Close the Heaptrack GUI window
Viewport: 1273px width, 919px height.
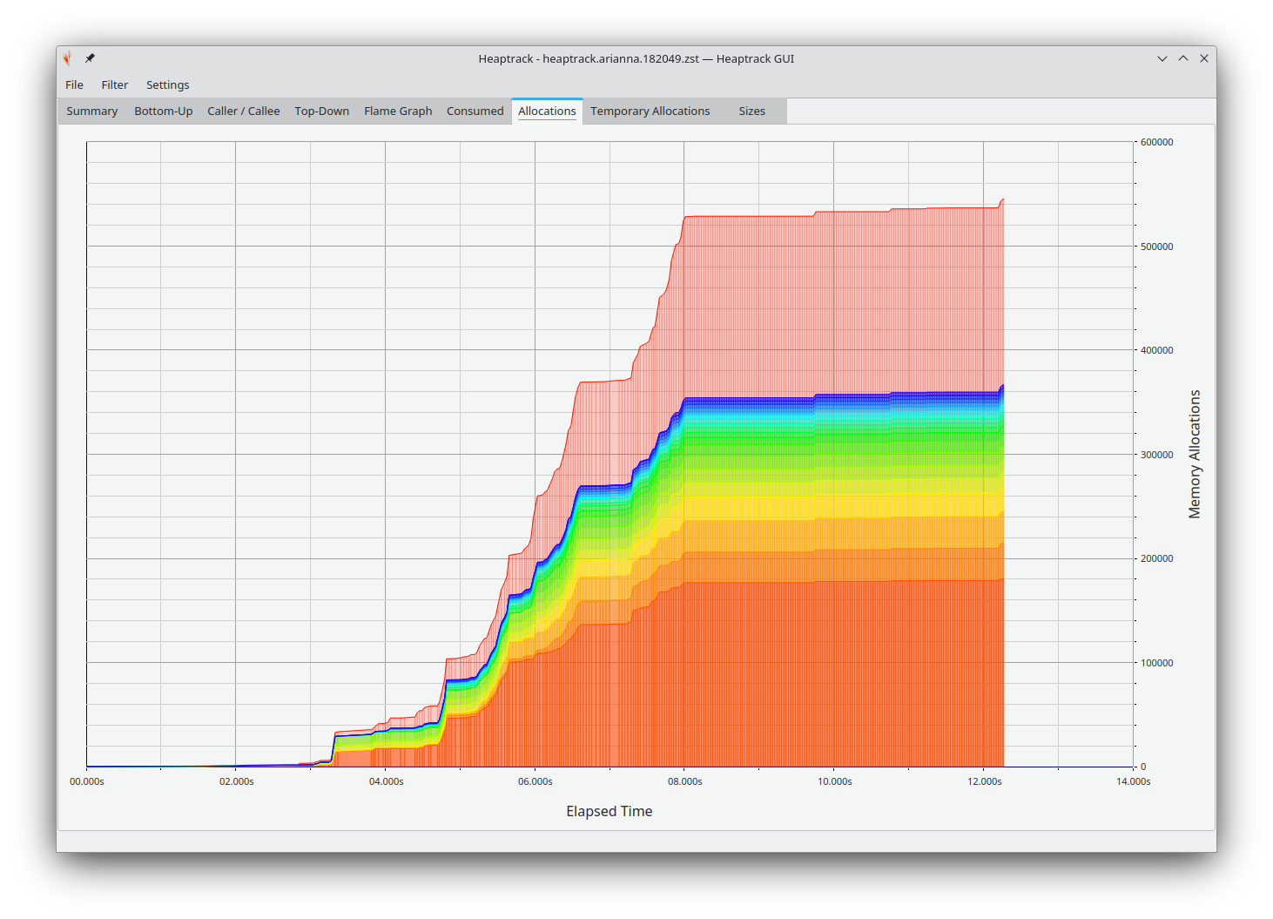pos(1204,58)
